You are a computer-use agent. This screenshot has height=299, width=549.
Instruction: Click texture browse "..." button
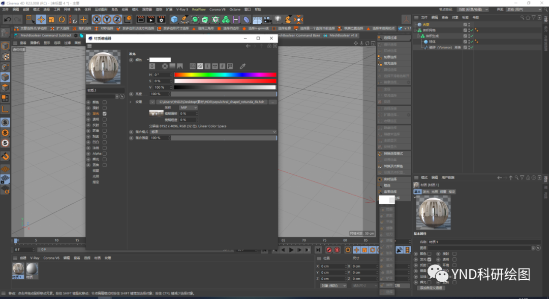pos(272,102)
